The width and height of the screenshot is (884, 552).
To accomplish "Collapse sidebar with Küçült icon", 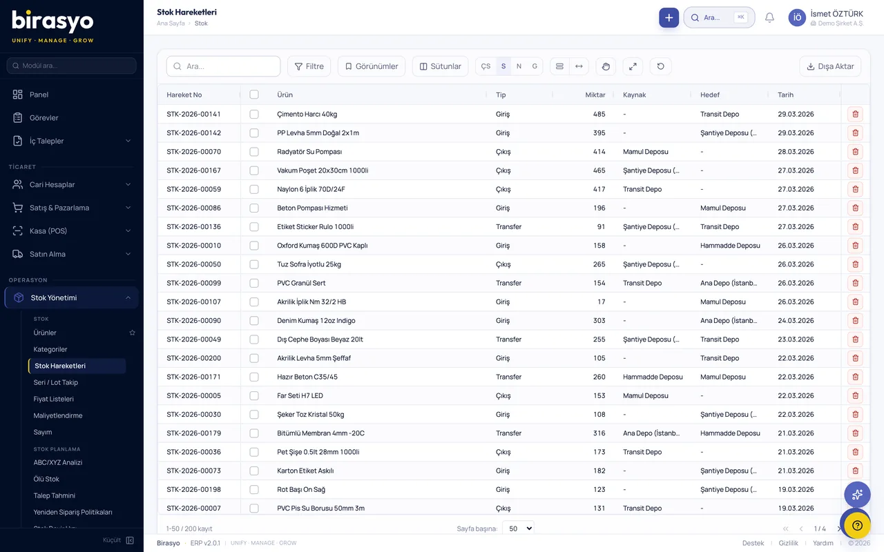I will click(x=130, y=540).
